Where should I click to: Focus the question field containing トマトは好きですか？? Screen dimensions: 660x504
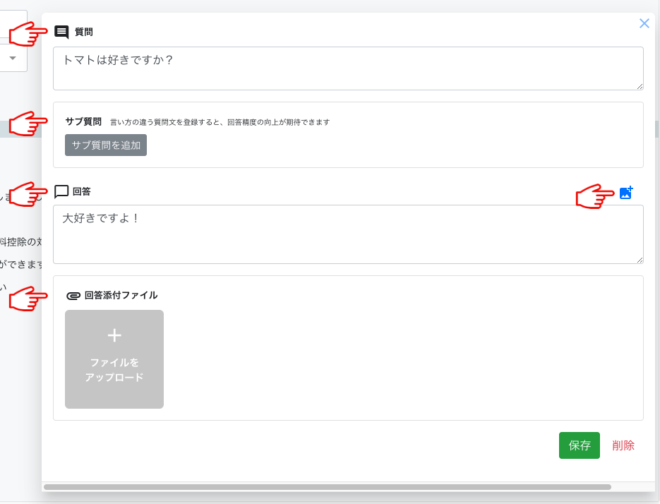click(348, 68)
